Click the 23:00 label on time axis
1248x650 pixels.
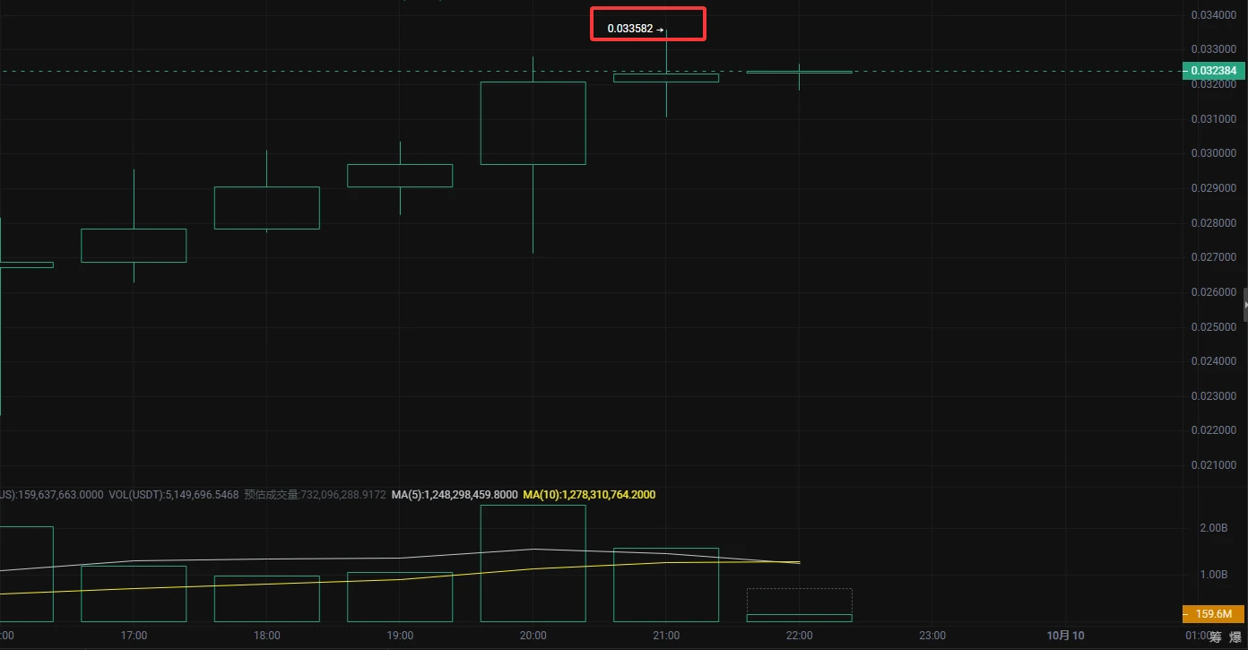click(x=932, y=636)
